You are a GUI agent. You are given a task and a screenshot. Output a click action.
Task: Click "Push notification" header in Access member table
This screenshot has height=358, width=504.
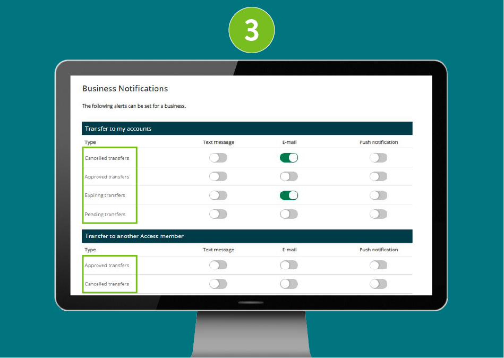[379, 250]
